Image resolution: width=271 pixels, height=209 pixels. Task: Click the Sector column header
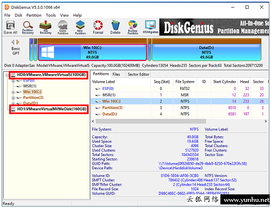258,82
